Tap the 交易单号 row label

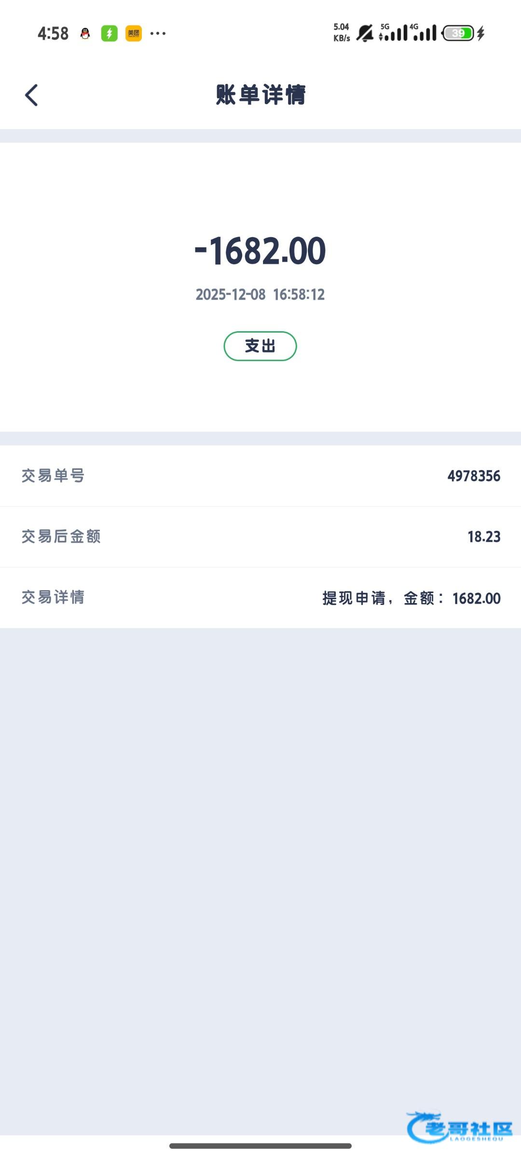53,476
